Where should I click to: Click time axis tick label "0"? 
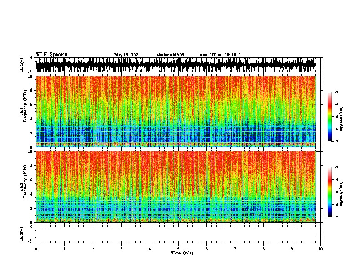click(36, 249)
